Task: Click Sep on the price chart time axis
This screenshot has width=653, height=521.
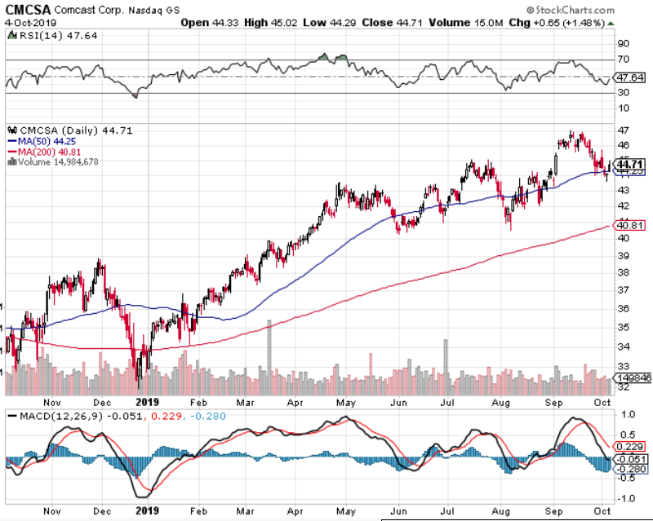Action: (554, 403)
